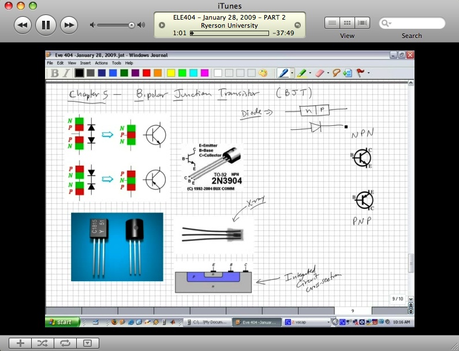Open the Highlighter options dropdown arrow
459x351 pixels.
click(311, 73)
